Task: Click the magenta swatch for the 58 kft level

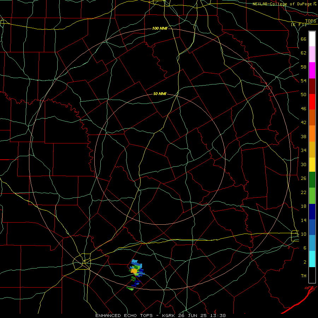Action: (312, 70)
